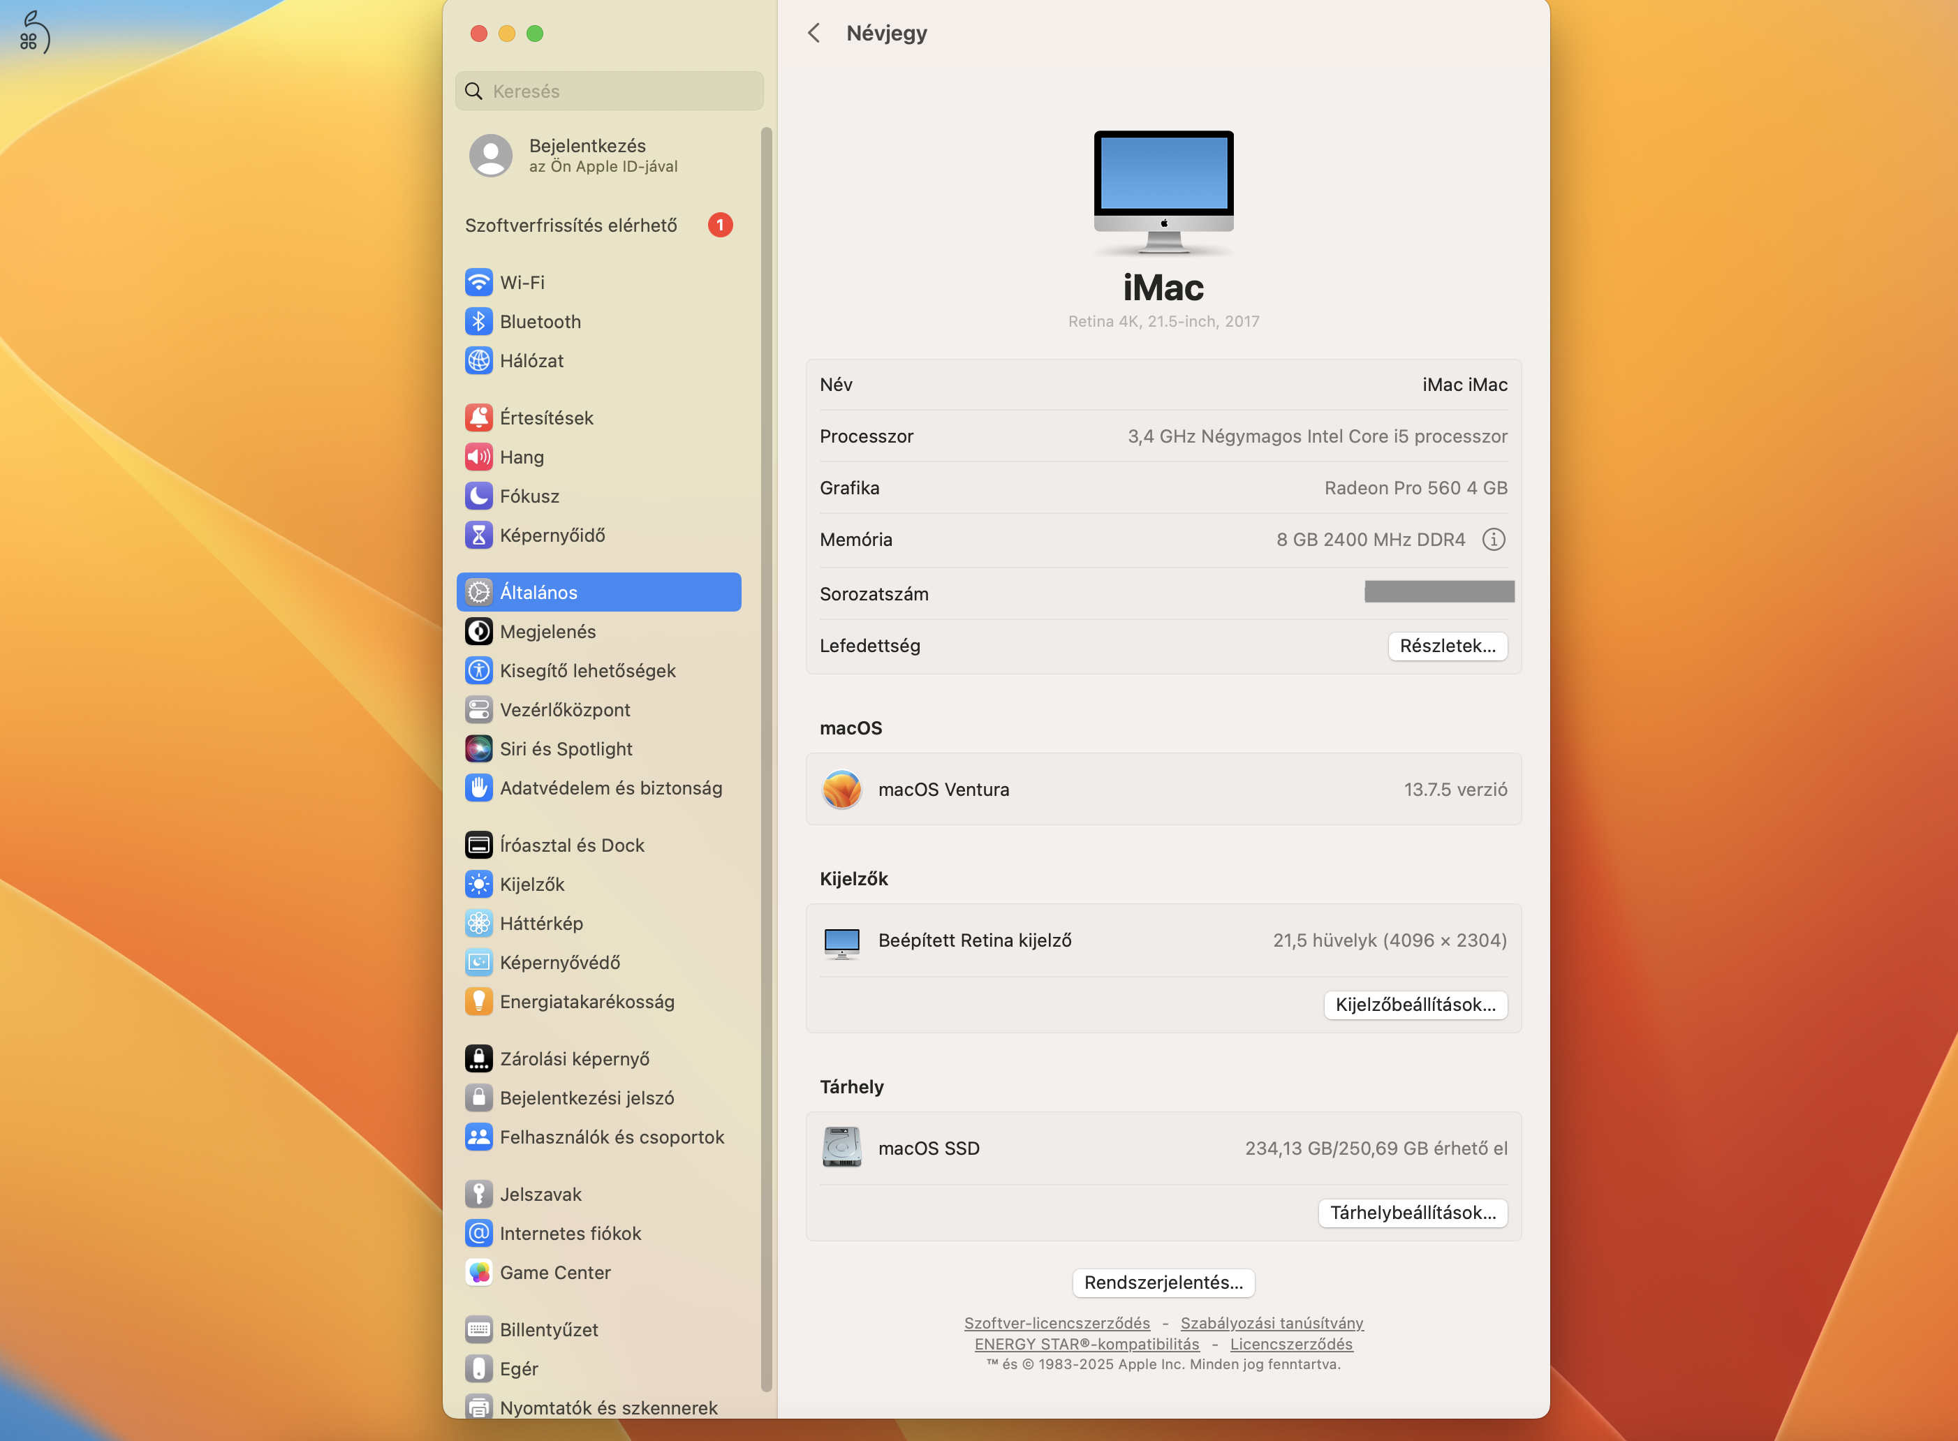Select the Bluetooth sidebar icon

[x=480, y=321]
